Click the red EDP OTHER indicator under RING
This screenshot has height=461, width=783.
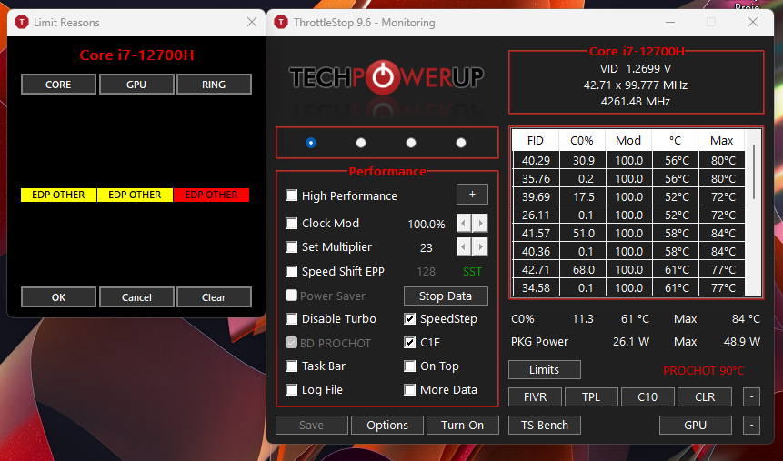(211, 195)
